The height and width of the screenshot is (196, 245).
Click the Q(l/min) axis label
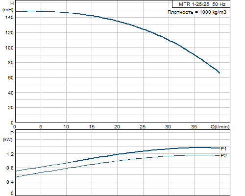pos(220,127)
